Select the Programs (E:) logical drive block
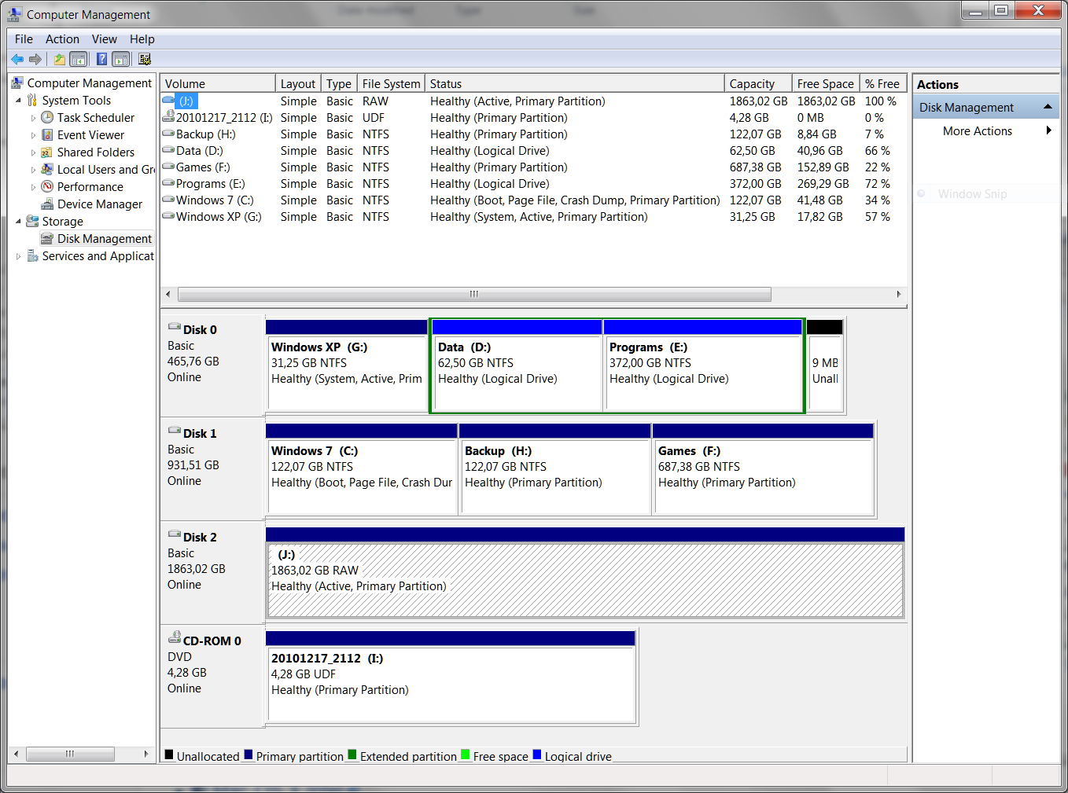This screenshot has width=1068, height=793. [702, 365]
